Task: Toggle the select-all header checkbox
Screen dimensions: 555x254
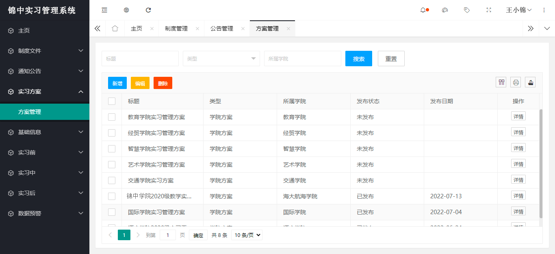Action: (112, 101)
